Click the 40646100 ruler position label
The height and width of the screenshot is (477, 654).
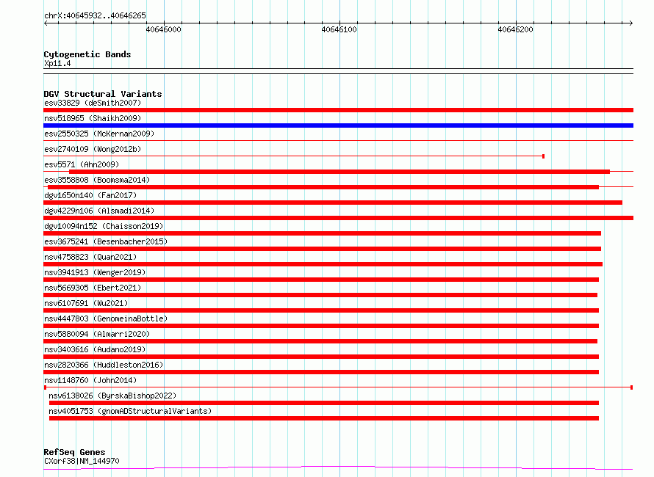[x=339, y=29]
